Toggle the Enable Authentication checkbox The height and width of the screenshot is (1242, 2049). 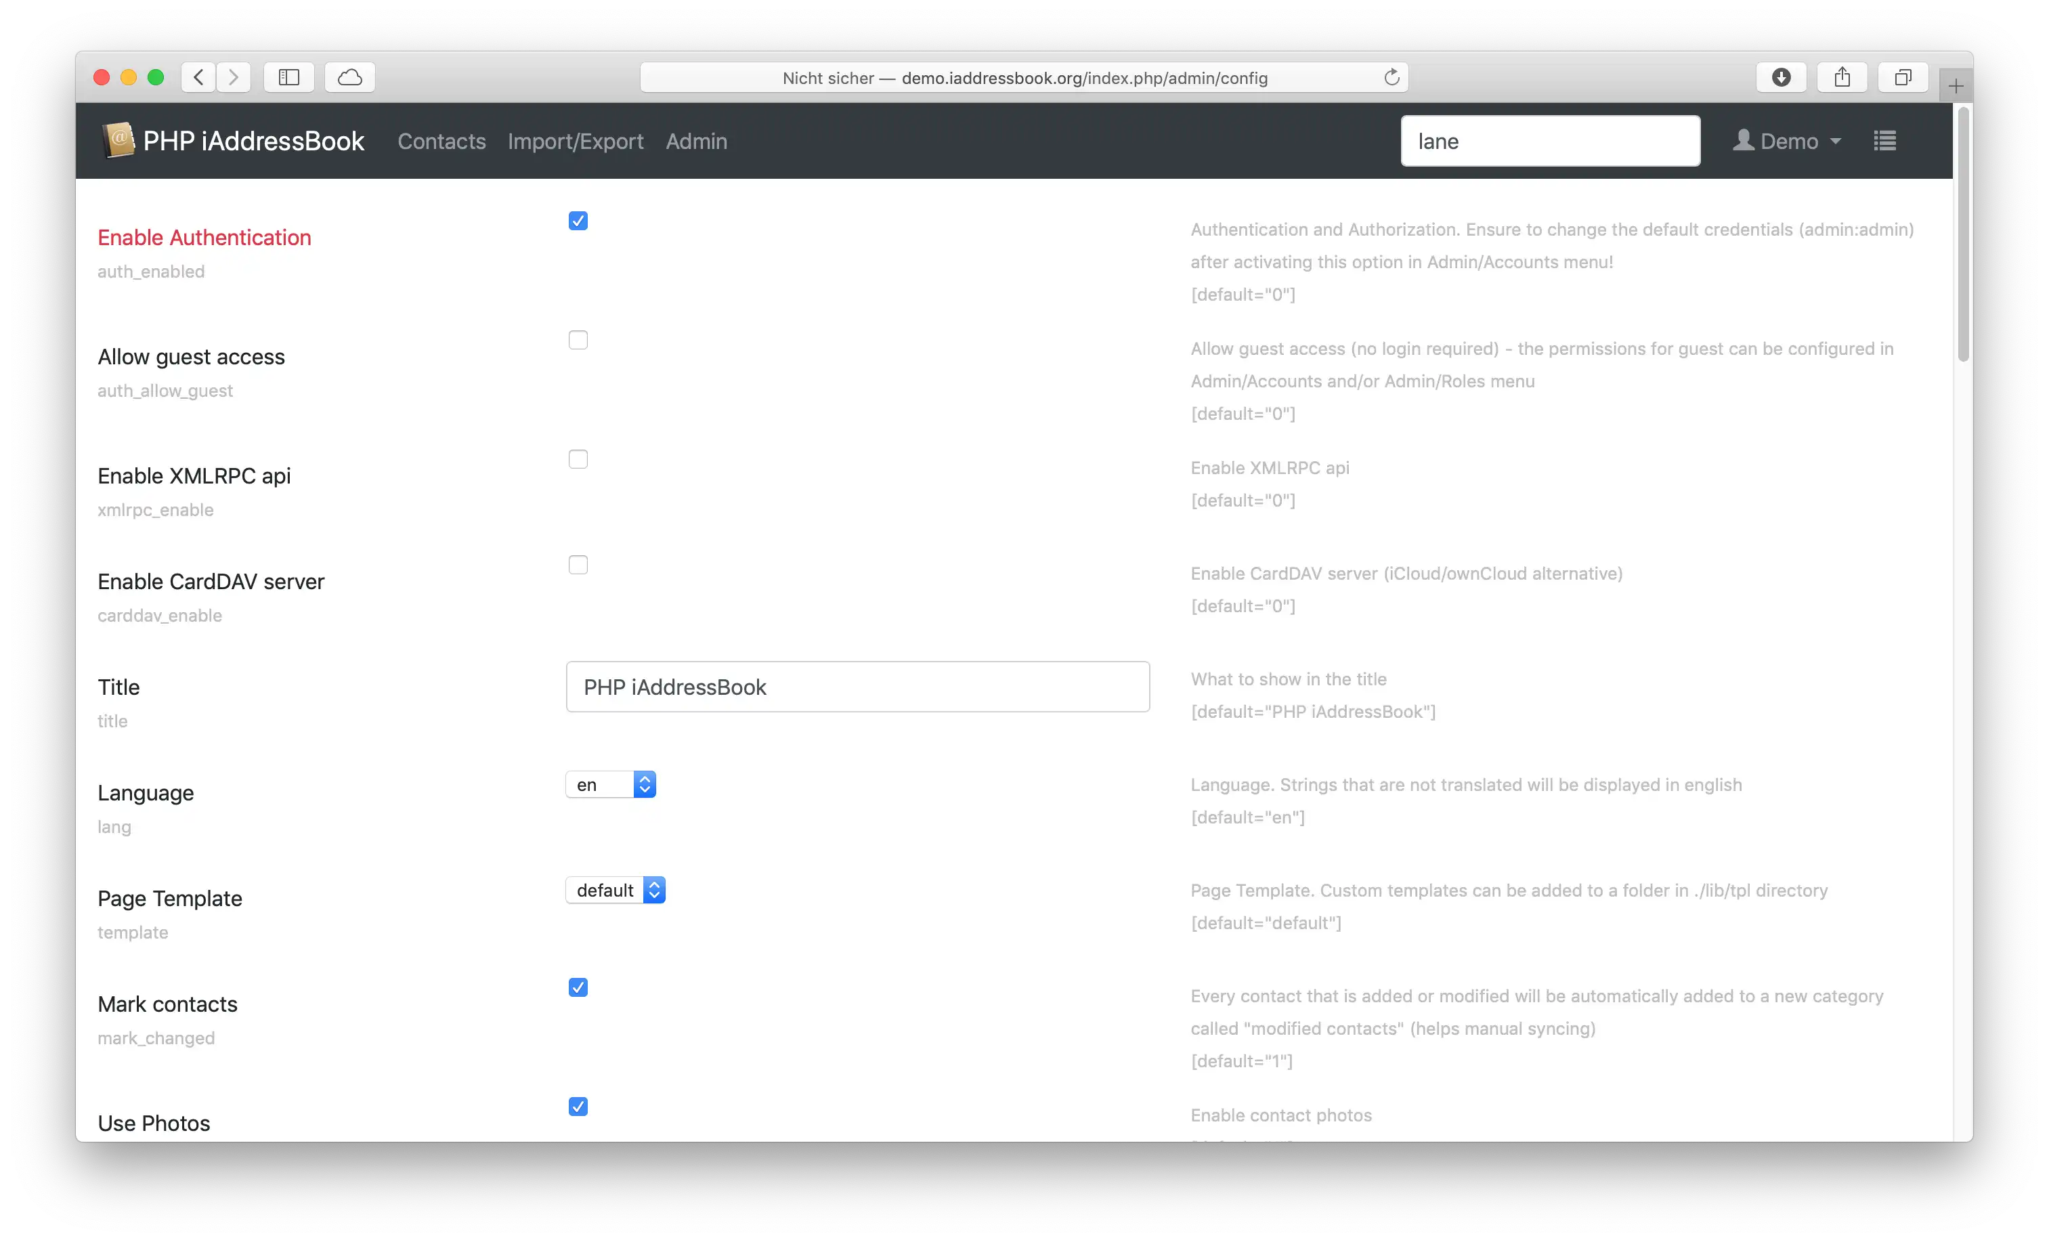577,221
